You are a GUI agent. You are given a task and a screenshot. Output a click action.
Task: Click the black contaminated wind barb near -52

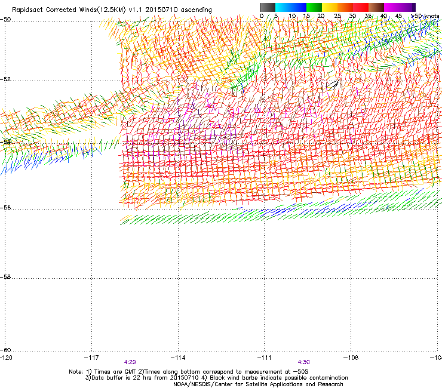pos(333,85)
